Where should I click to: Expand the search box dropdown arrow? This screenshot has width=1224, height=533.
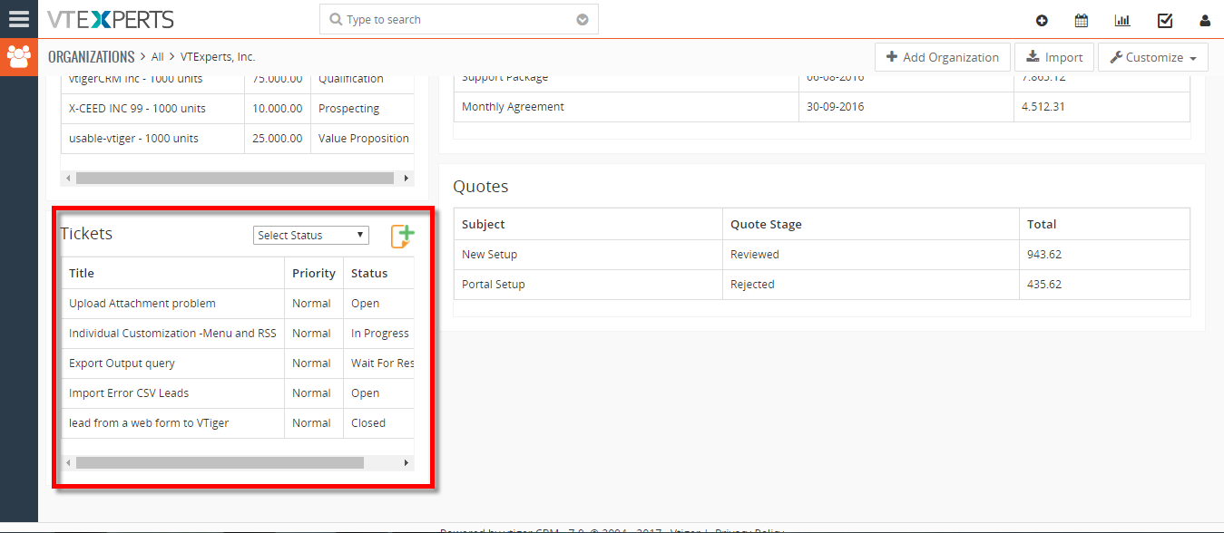pos(583,20)
